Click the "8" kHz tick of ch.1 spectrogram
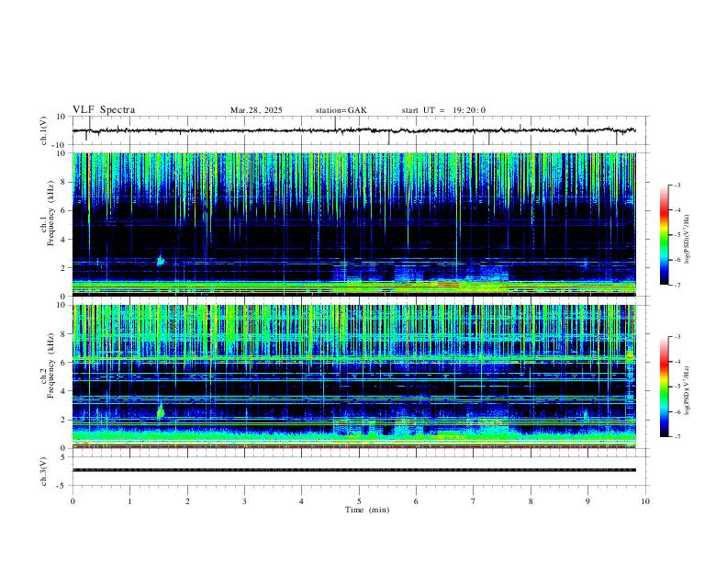 coord(64,182)
